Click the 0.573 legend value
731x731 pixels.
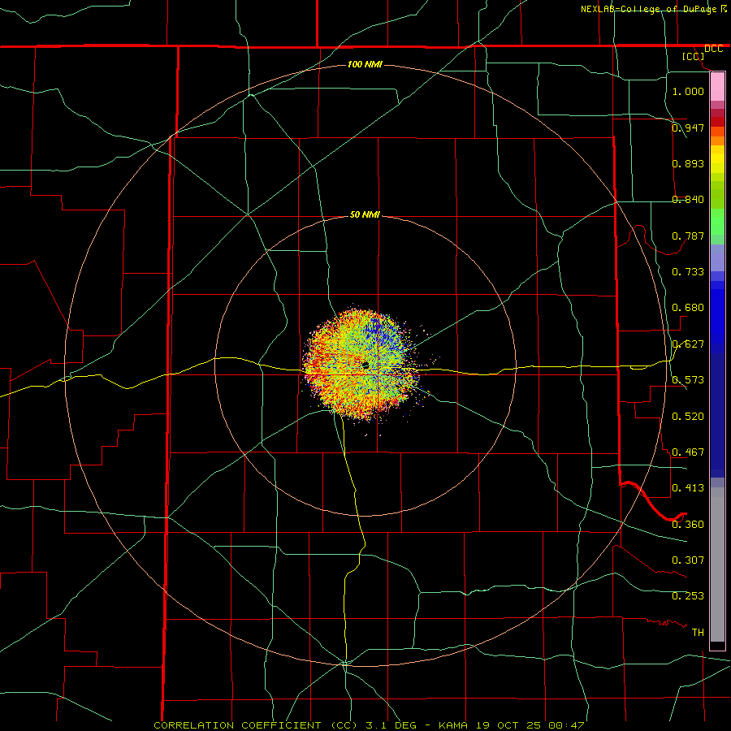pos(688,380)
